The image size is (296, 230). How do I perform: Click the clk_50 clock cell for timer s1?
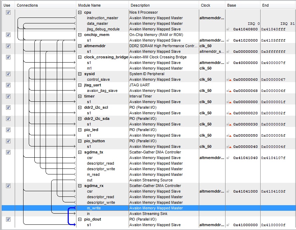click(206, 102)
